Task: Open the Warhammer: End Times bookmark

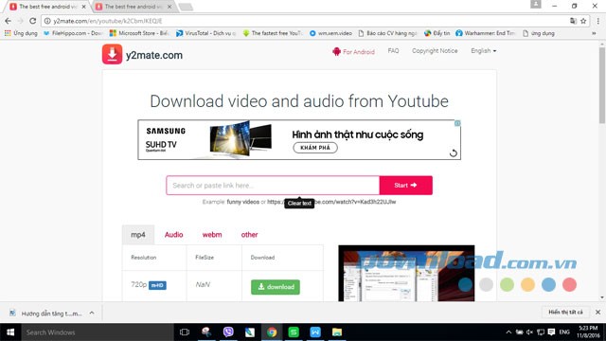Action: coord(486,33)
